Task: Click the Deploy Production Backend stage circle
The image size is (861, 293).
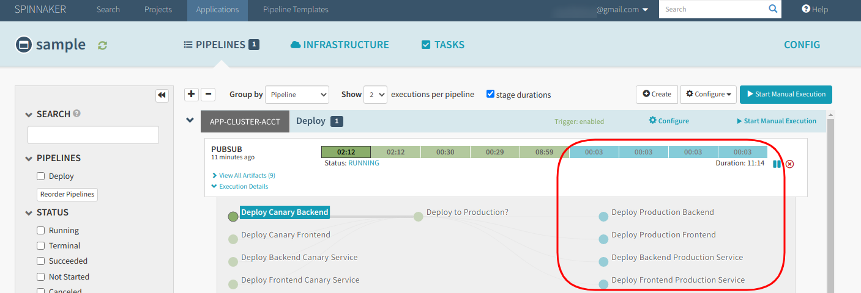Action: point(603,216)
